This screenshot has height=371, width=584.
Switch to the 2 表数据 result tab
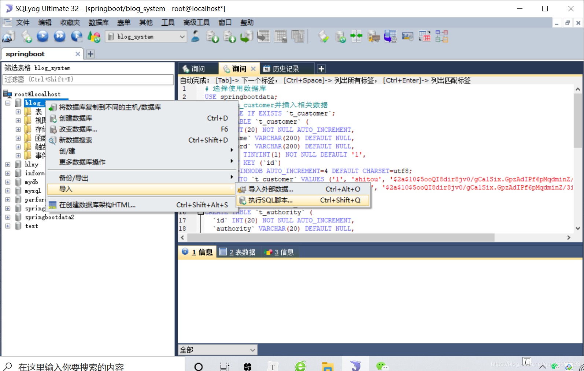pyautogui.click(x=237, y=252)
